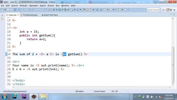Click the New Server toolbar icon

[72, 10]
